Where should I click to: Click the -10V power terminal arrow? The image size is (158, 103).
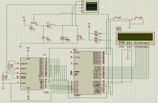pos(28,97)
